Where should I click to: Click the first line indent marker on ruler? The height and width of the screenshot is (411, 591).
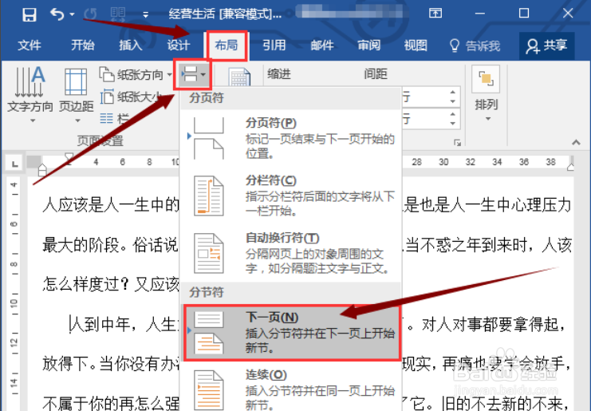[x=69, y=156]
